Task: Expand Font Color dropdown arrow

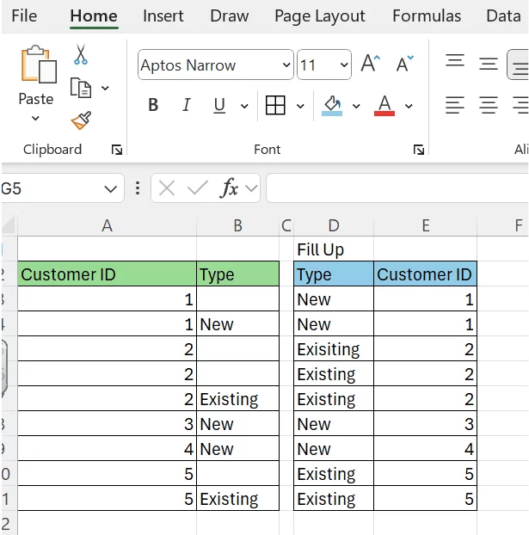Action: [x=409, y=106]
